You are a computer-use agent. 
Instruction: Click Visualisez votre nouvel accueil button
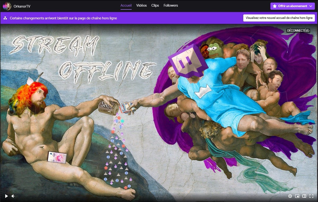pos(279,18)
